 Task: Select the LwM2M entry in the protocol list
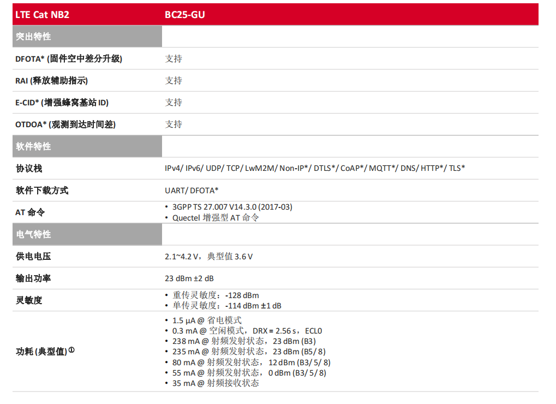pyautogui.click(x=261, y=169)
